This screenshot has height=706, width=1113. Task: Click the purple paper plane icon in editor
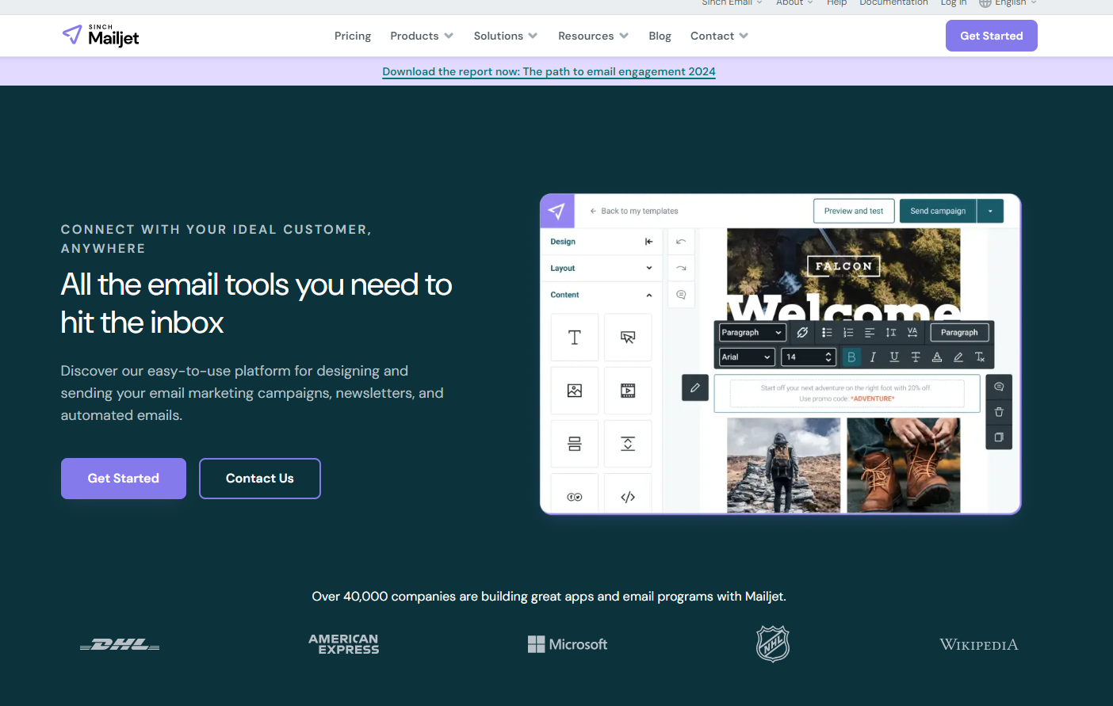(x=557, y=212)
